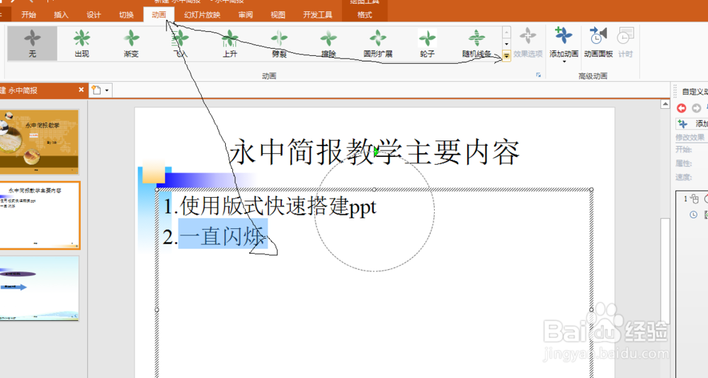Select the 无 (none) animation effect

tap(32, 44)
